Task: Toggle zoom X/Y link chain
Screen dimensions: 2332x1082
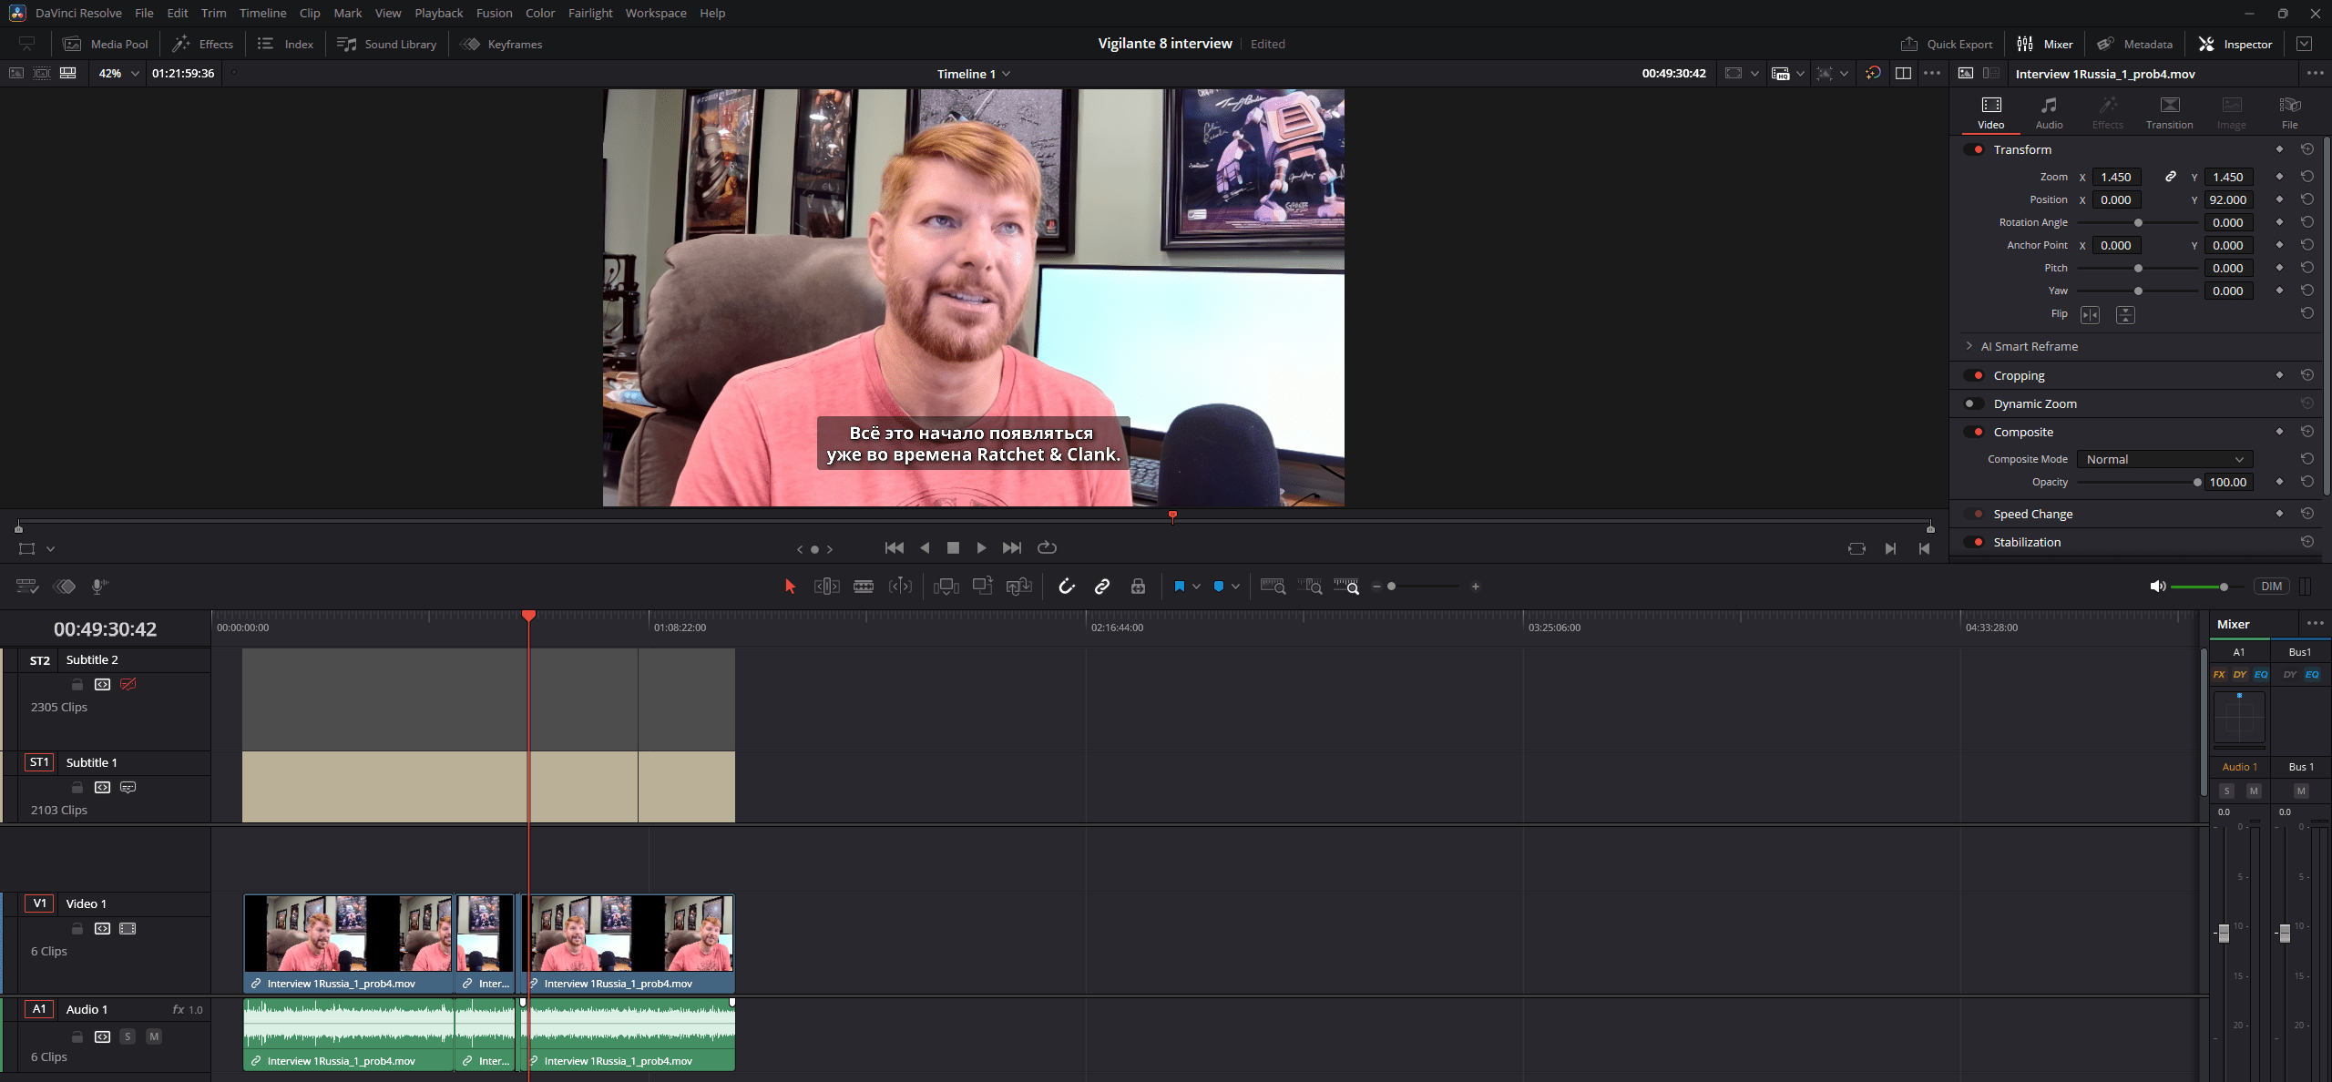Action: coord(2171,177)
